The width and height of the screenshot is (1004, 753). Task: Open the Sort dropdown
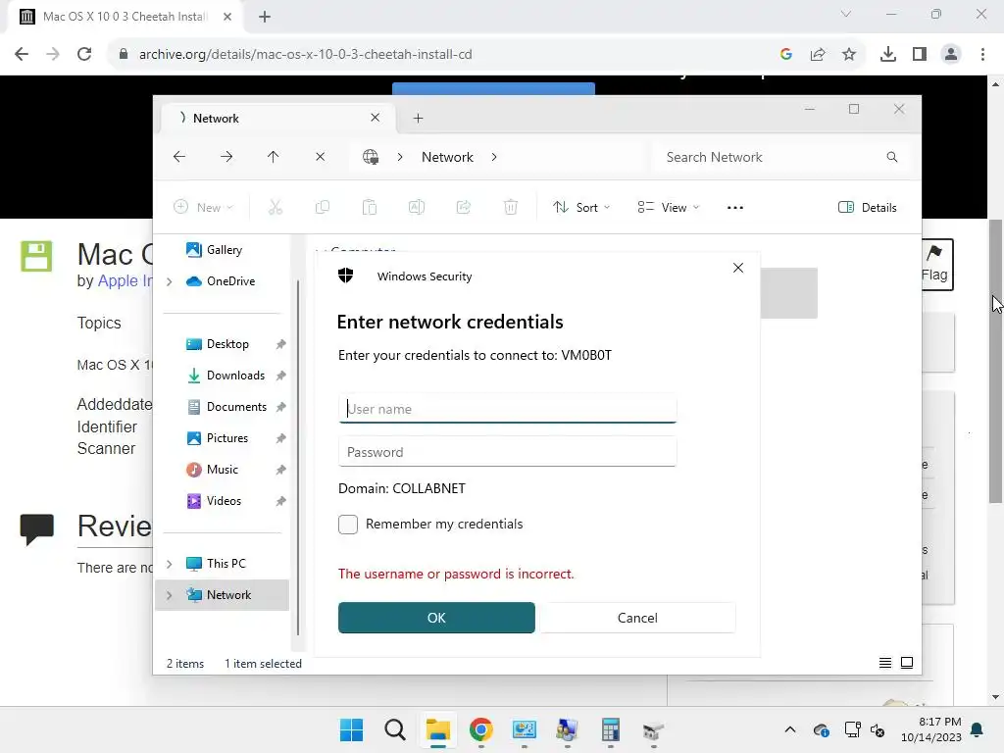click(x=581, y=208)
